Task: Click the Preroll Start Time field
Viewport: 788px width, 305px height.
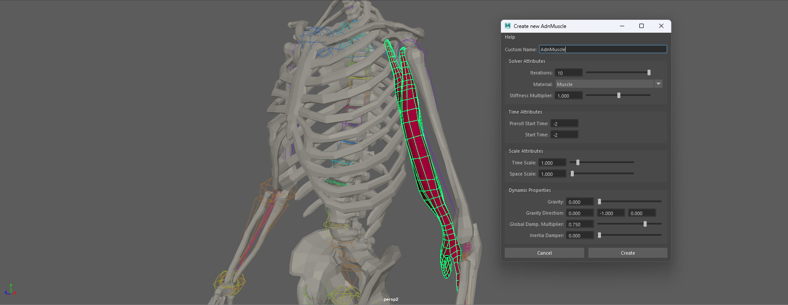Action: click(x=564, y=123)
